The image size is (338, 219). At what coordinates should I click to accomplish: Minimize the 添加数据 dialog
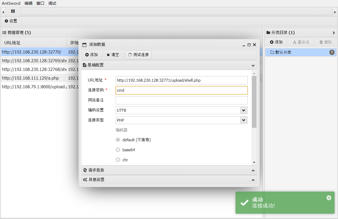pyautogui.click(x=244, y=45)
